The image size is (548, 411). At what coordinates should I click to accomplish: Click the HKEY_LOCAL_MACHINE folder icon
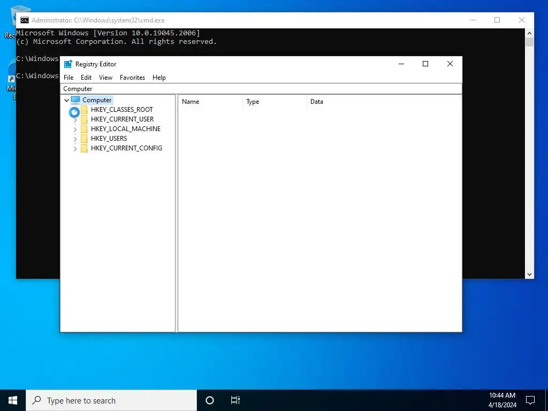(84, 129)
